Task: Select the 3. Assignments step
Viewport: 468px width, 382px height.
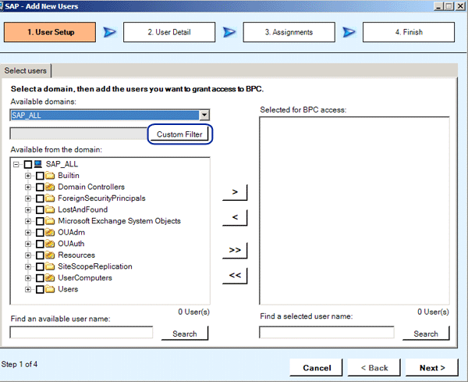Action: coord(289,32)
